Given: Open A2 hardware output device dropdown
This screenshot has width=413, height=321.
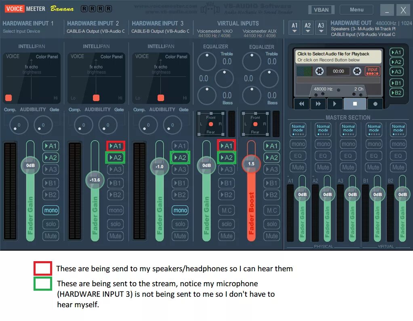Looking at the screenshot, I should click(x=308, y=27).
